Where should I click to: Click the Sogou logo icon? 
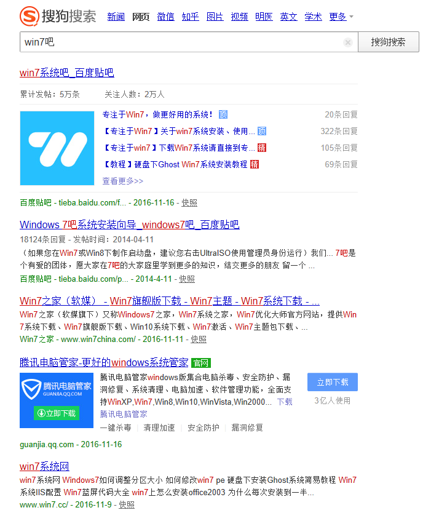click(x=30, y=16)
